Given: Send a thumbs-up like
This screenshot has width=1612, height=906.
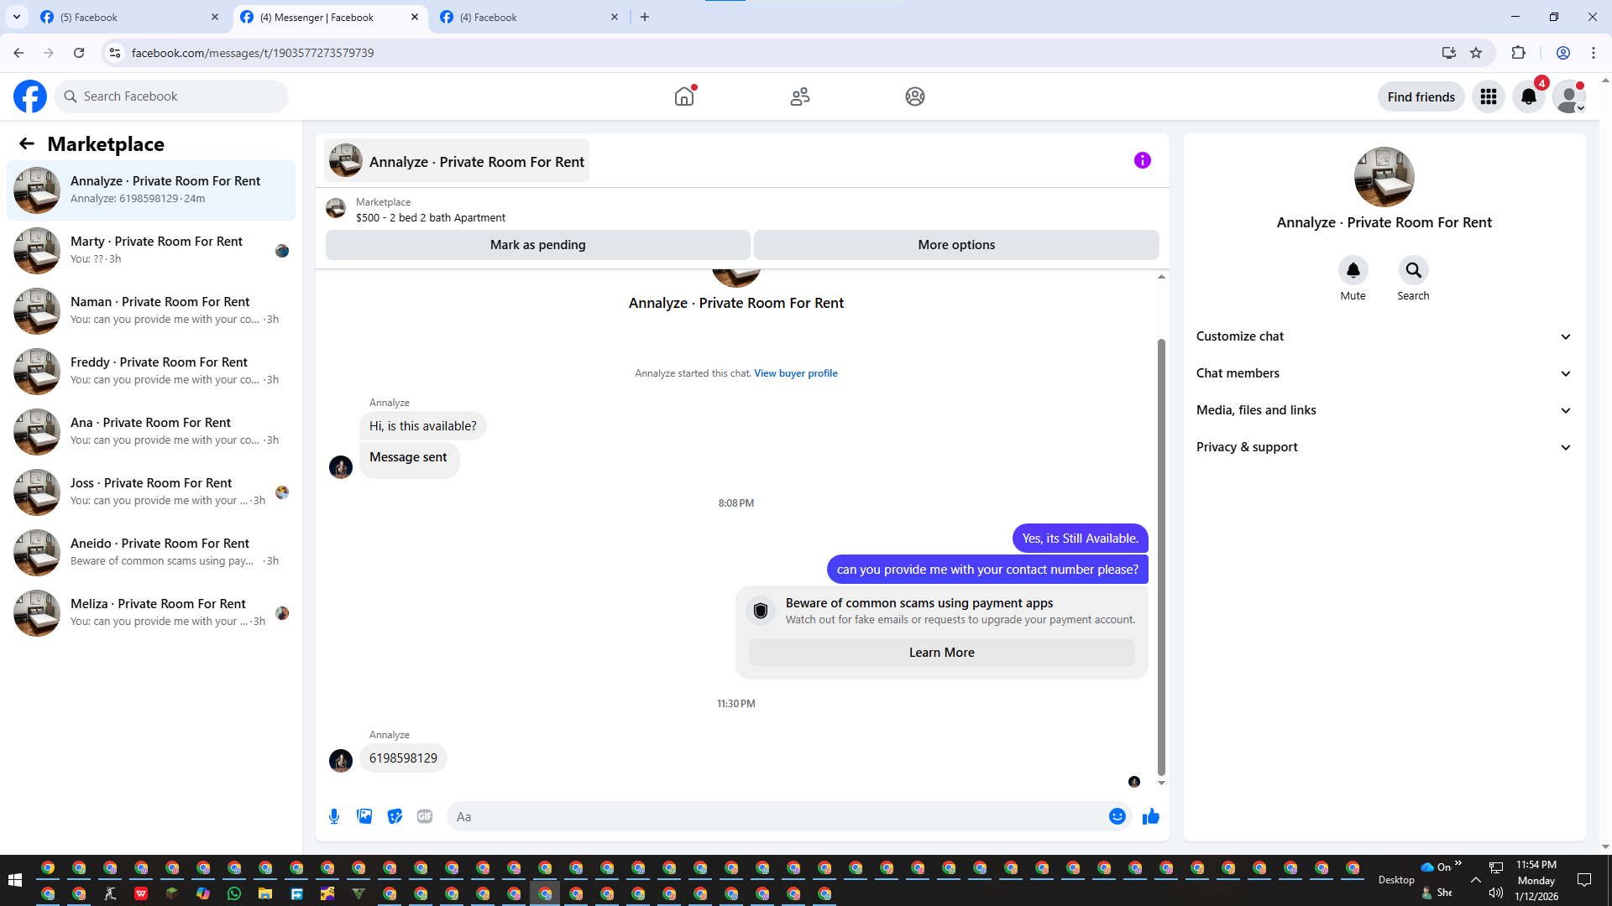Looking at the screenshot, I should coord(1150,816).
